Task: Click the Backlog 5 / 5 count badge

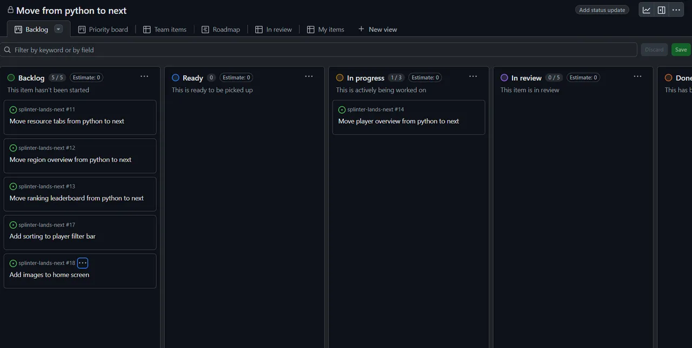Action: tap(57, 78)
